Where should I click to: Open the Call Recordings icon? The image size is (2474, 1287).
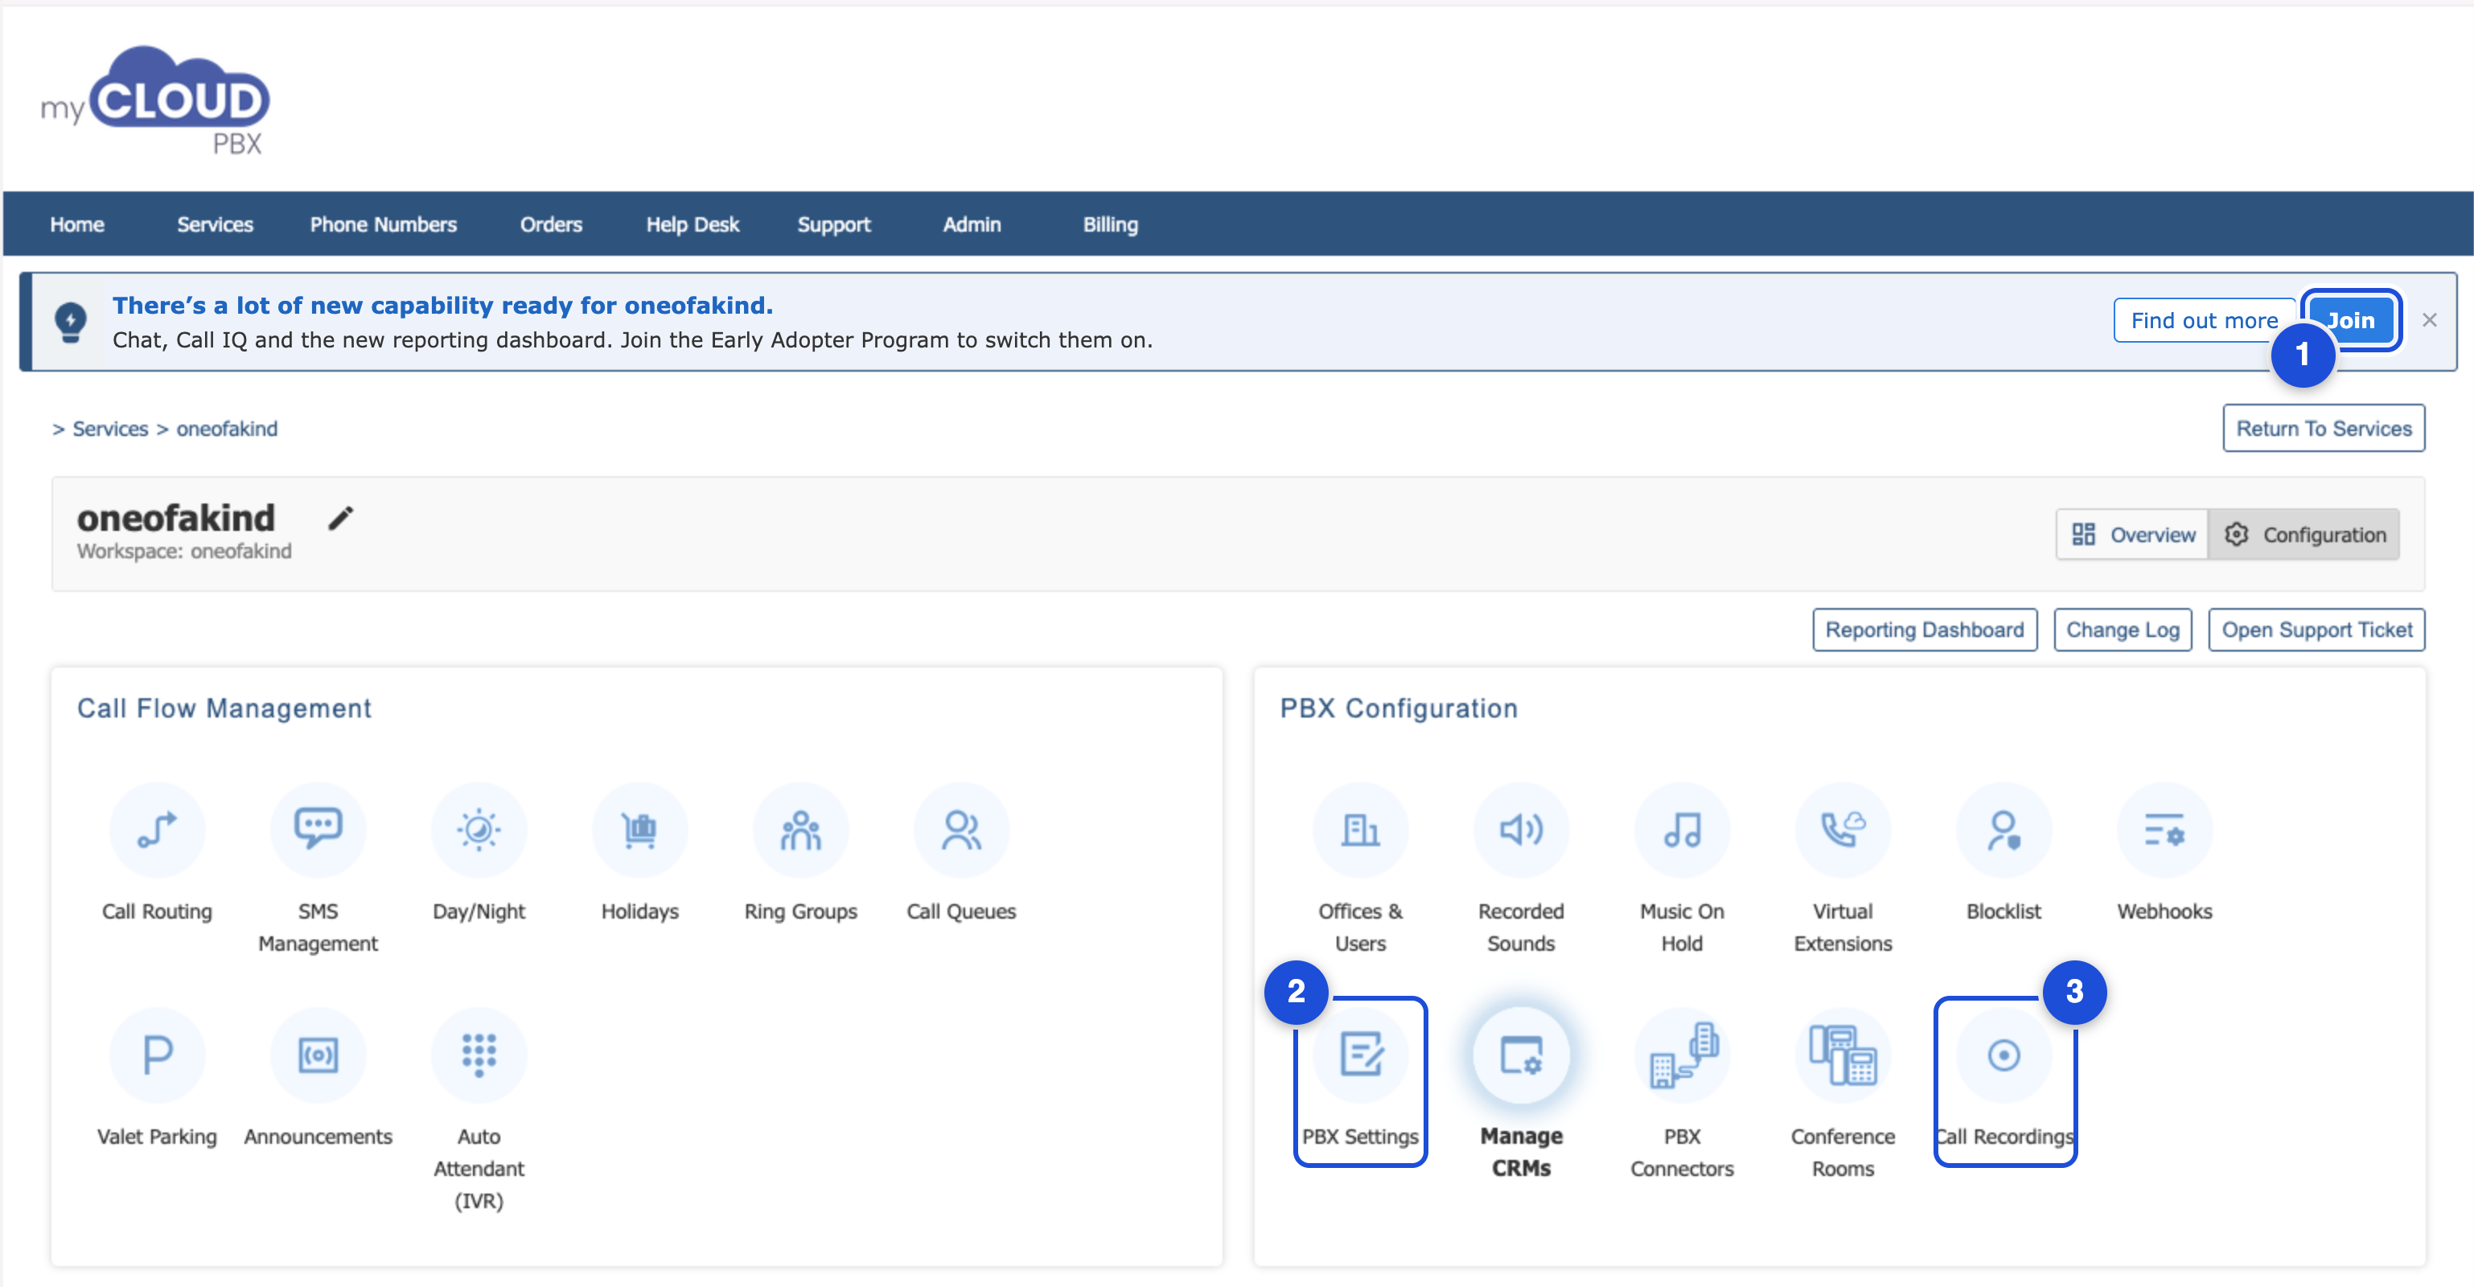[x=2003, y=1055]
